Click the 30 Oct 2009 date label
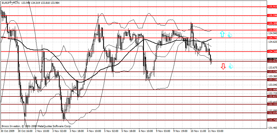 click(8, 131)
